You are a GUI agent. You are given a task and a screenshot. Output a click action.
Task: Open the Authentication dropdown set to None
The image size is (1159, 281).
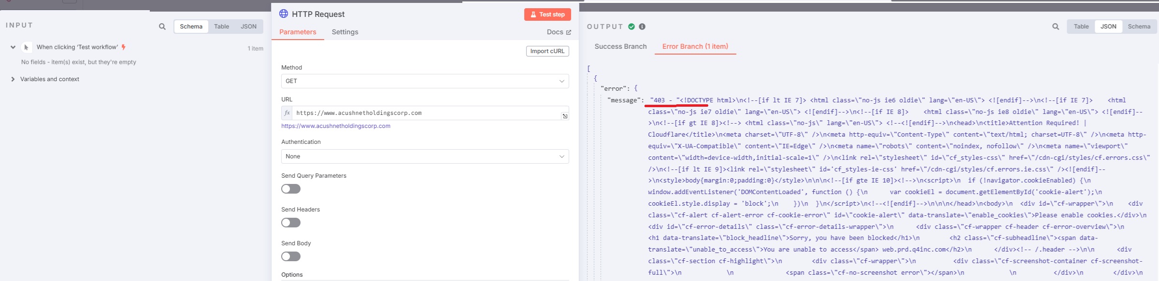[x=425, y=156]
